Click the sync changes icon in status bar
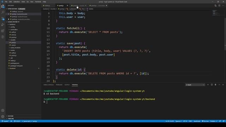The image size is (226, 127). (11, 121)
